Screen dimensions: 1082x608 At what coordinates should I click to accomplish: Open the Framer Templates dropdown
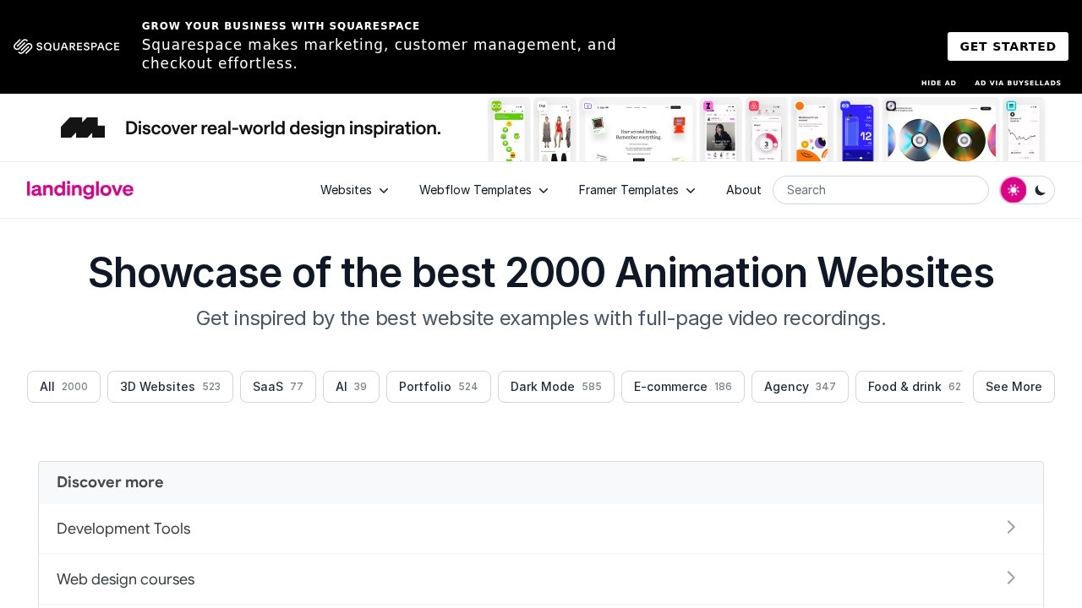point(637,190)
